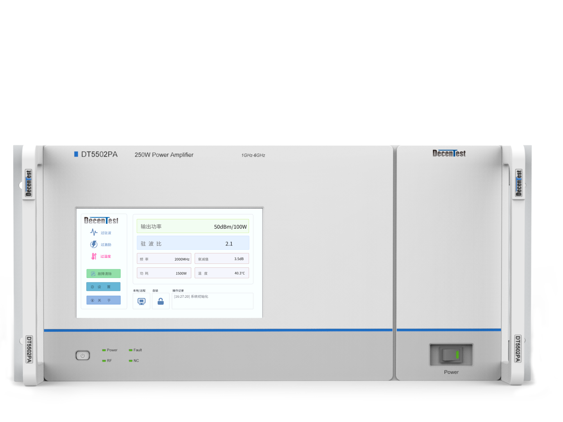The width and height of the screenshot is (563, 422).
Task: Click the auto-lock padlock icon
Action: (161, 301)
